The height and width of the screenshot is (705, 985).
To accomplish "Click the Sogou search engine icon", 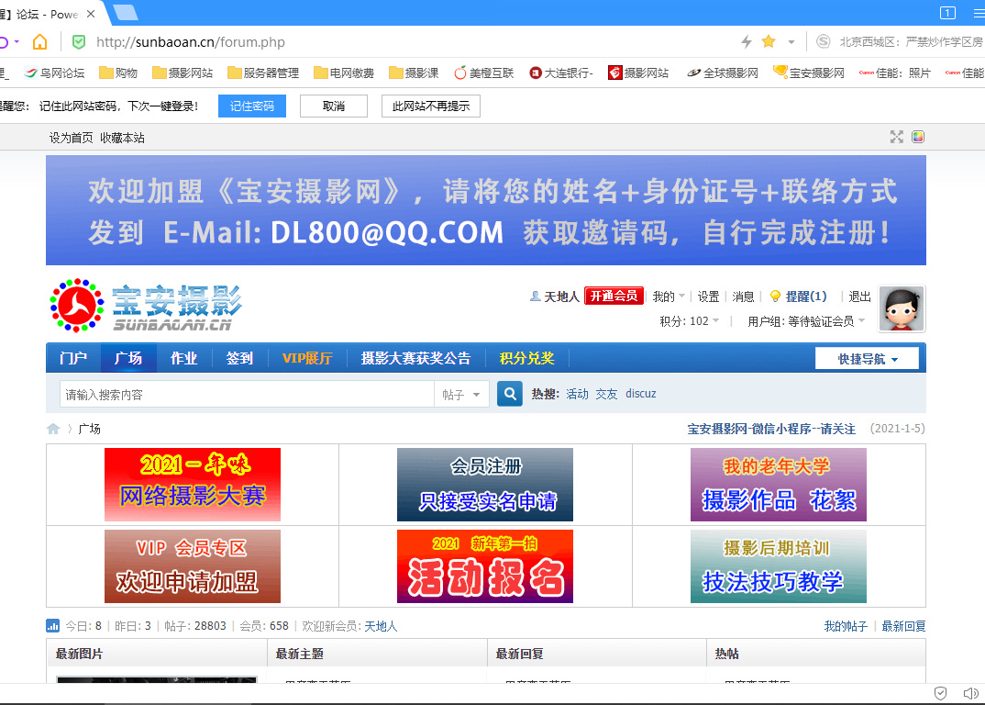I will [823, 41].
